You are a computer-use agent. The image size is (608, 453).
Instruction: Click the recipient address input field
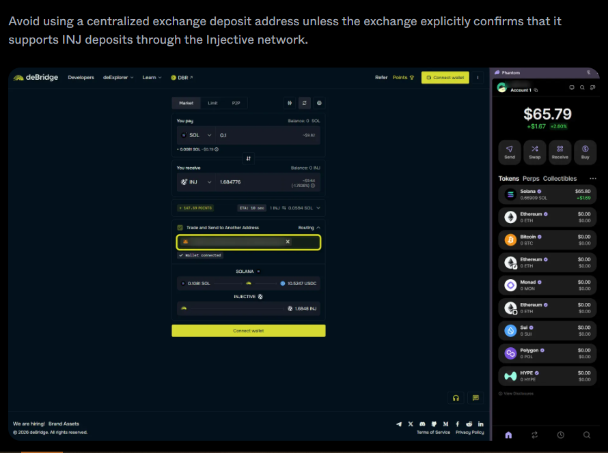249,242
